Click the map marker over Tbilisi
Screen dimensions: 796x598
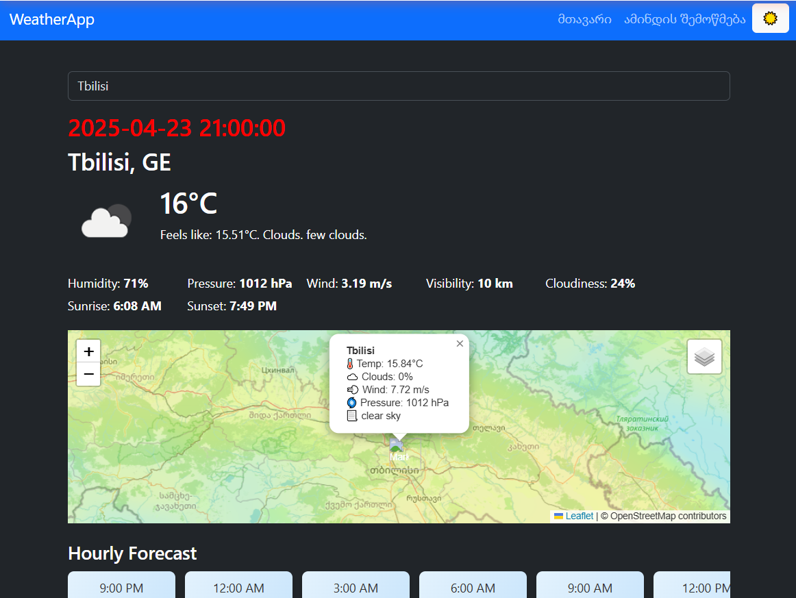click(x=399, y=450)
